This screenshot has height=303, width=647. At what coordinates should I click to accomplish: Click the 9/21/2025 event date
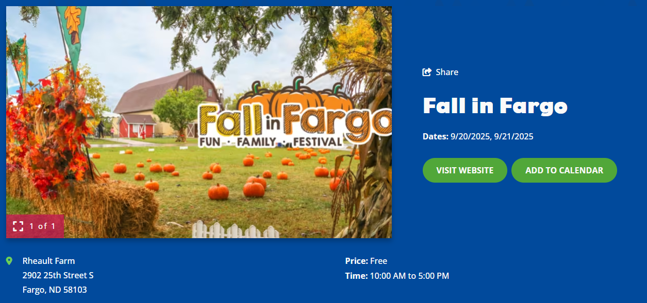coord(514,136)
